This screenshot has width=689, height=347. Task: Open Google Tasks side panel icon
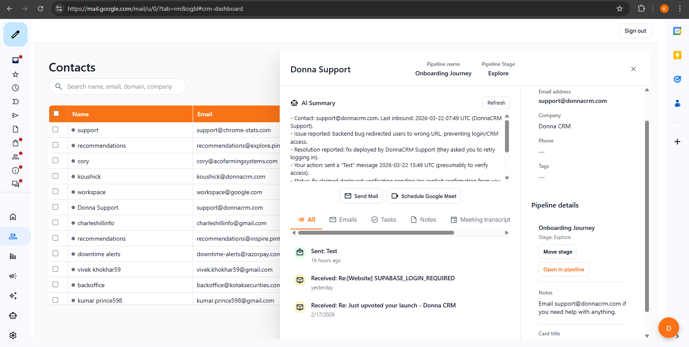tap(677, 79)
